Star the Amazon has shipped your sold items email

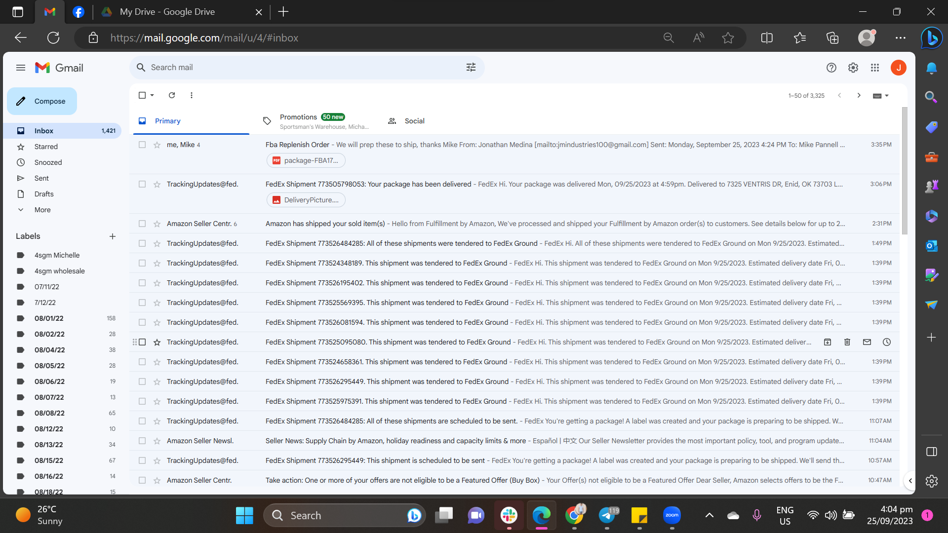point(157,224)
